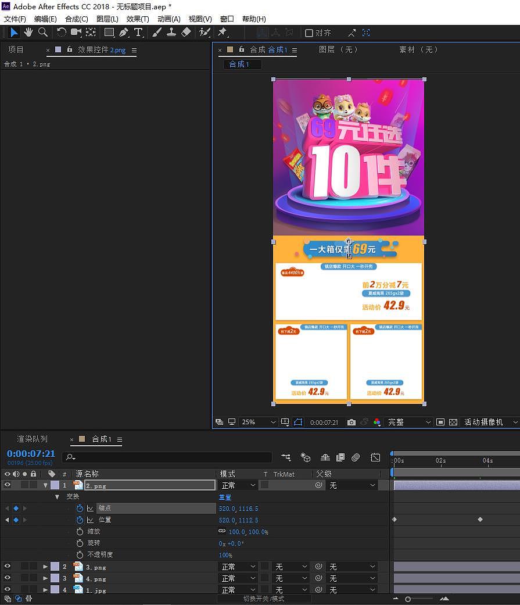Open the 25% magnification dropdown

coord(258,422)
